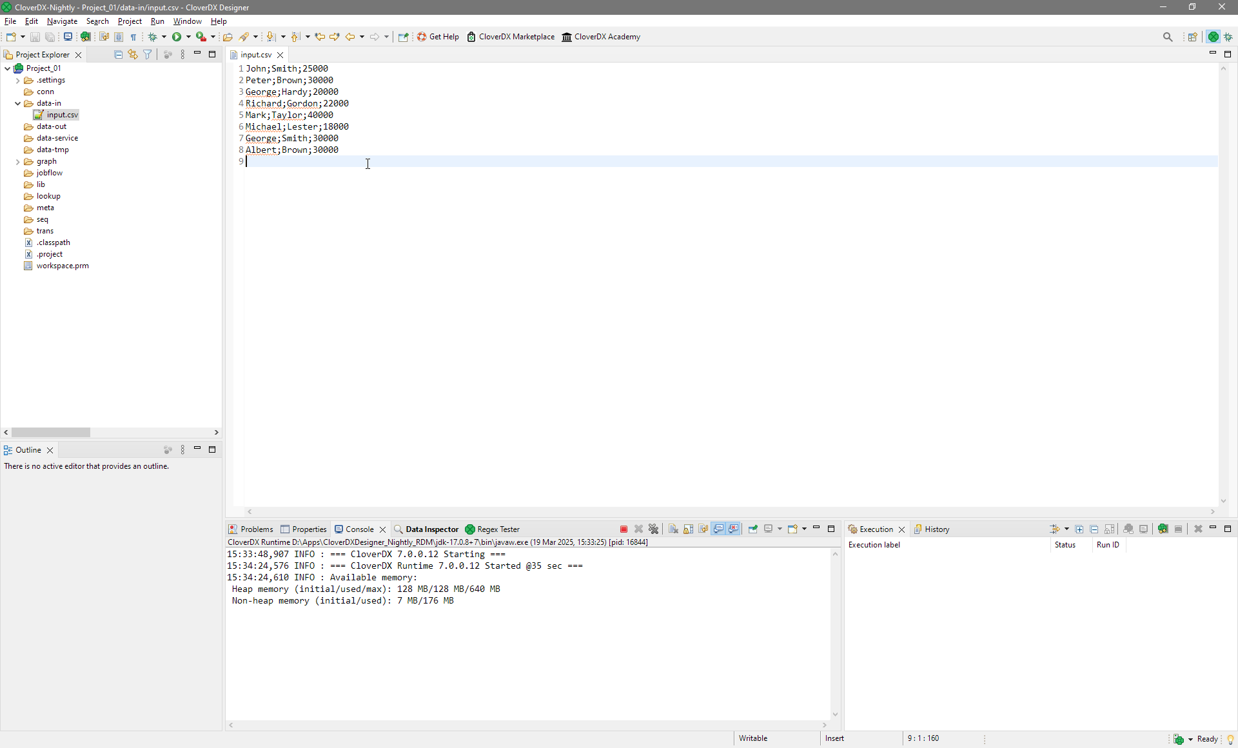Select workspace.prm in the project tree
The height and width of the screenshot is (748, 1238).
(x=63, y=266)
